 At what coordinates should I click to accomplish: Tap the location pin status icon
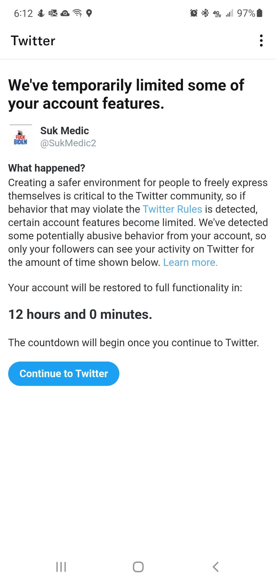(89, 13)
